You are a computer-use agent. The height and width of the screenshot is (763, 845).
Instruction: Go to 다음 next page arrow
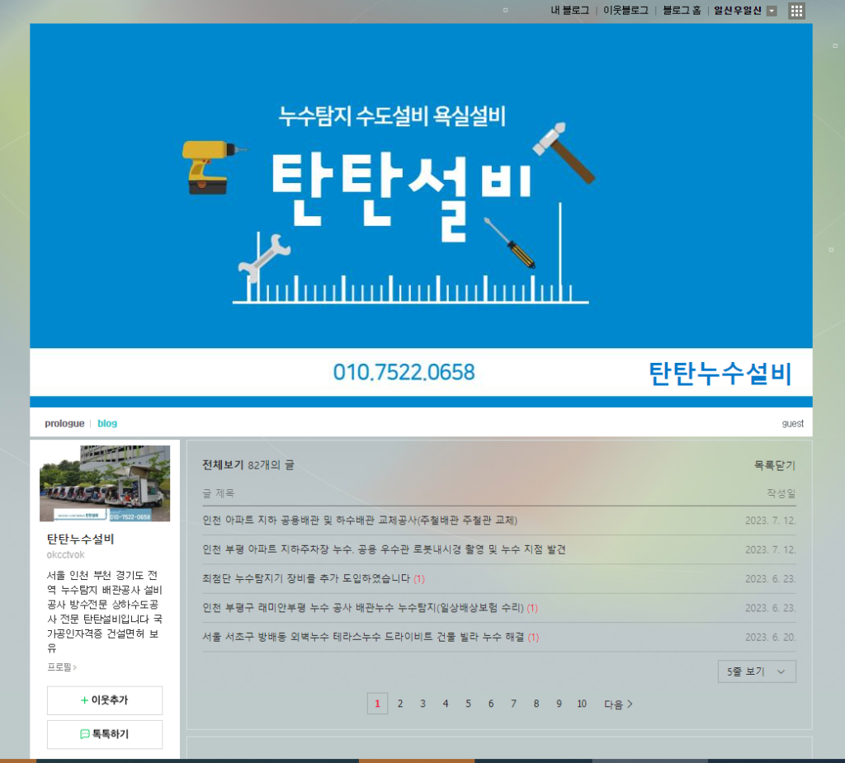[618, 704]
